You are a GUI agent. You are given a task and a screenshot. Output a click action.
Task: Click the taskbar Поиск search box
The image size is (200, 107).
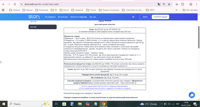pos(30,104)
